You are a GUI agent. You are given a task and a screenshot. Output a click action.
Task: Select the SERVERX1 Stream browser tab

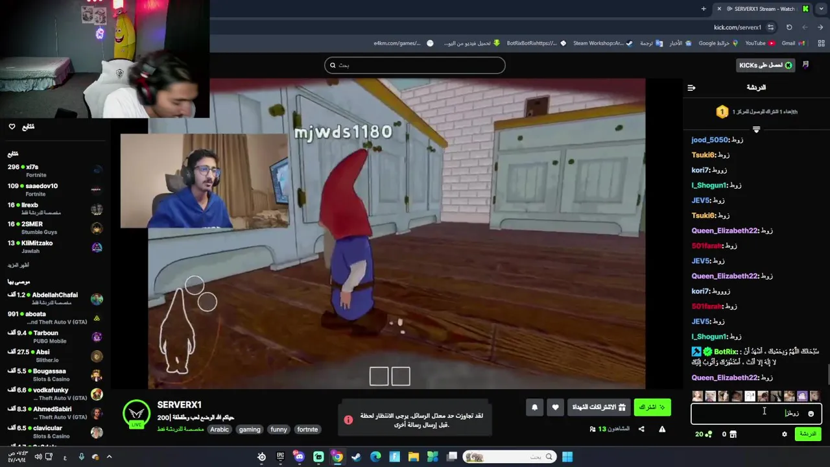coord(762,8)
